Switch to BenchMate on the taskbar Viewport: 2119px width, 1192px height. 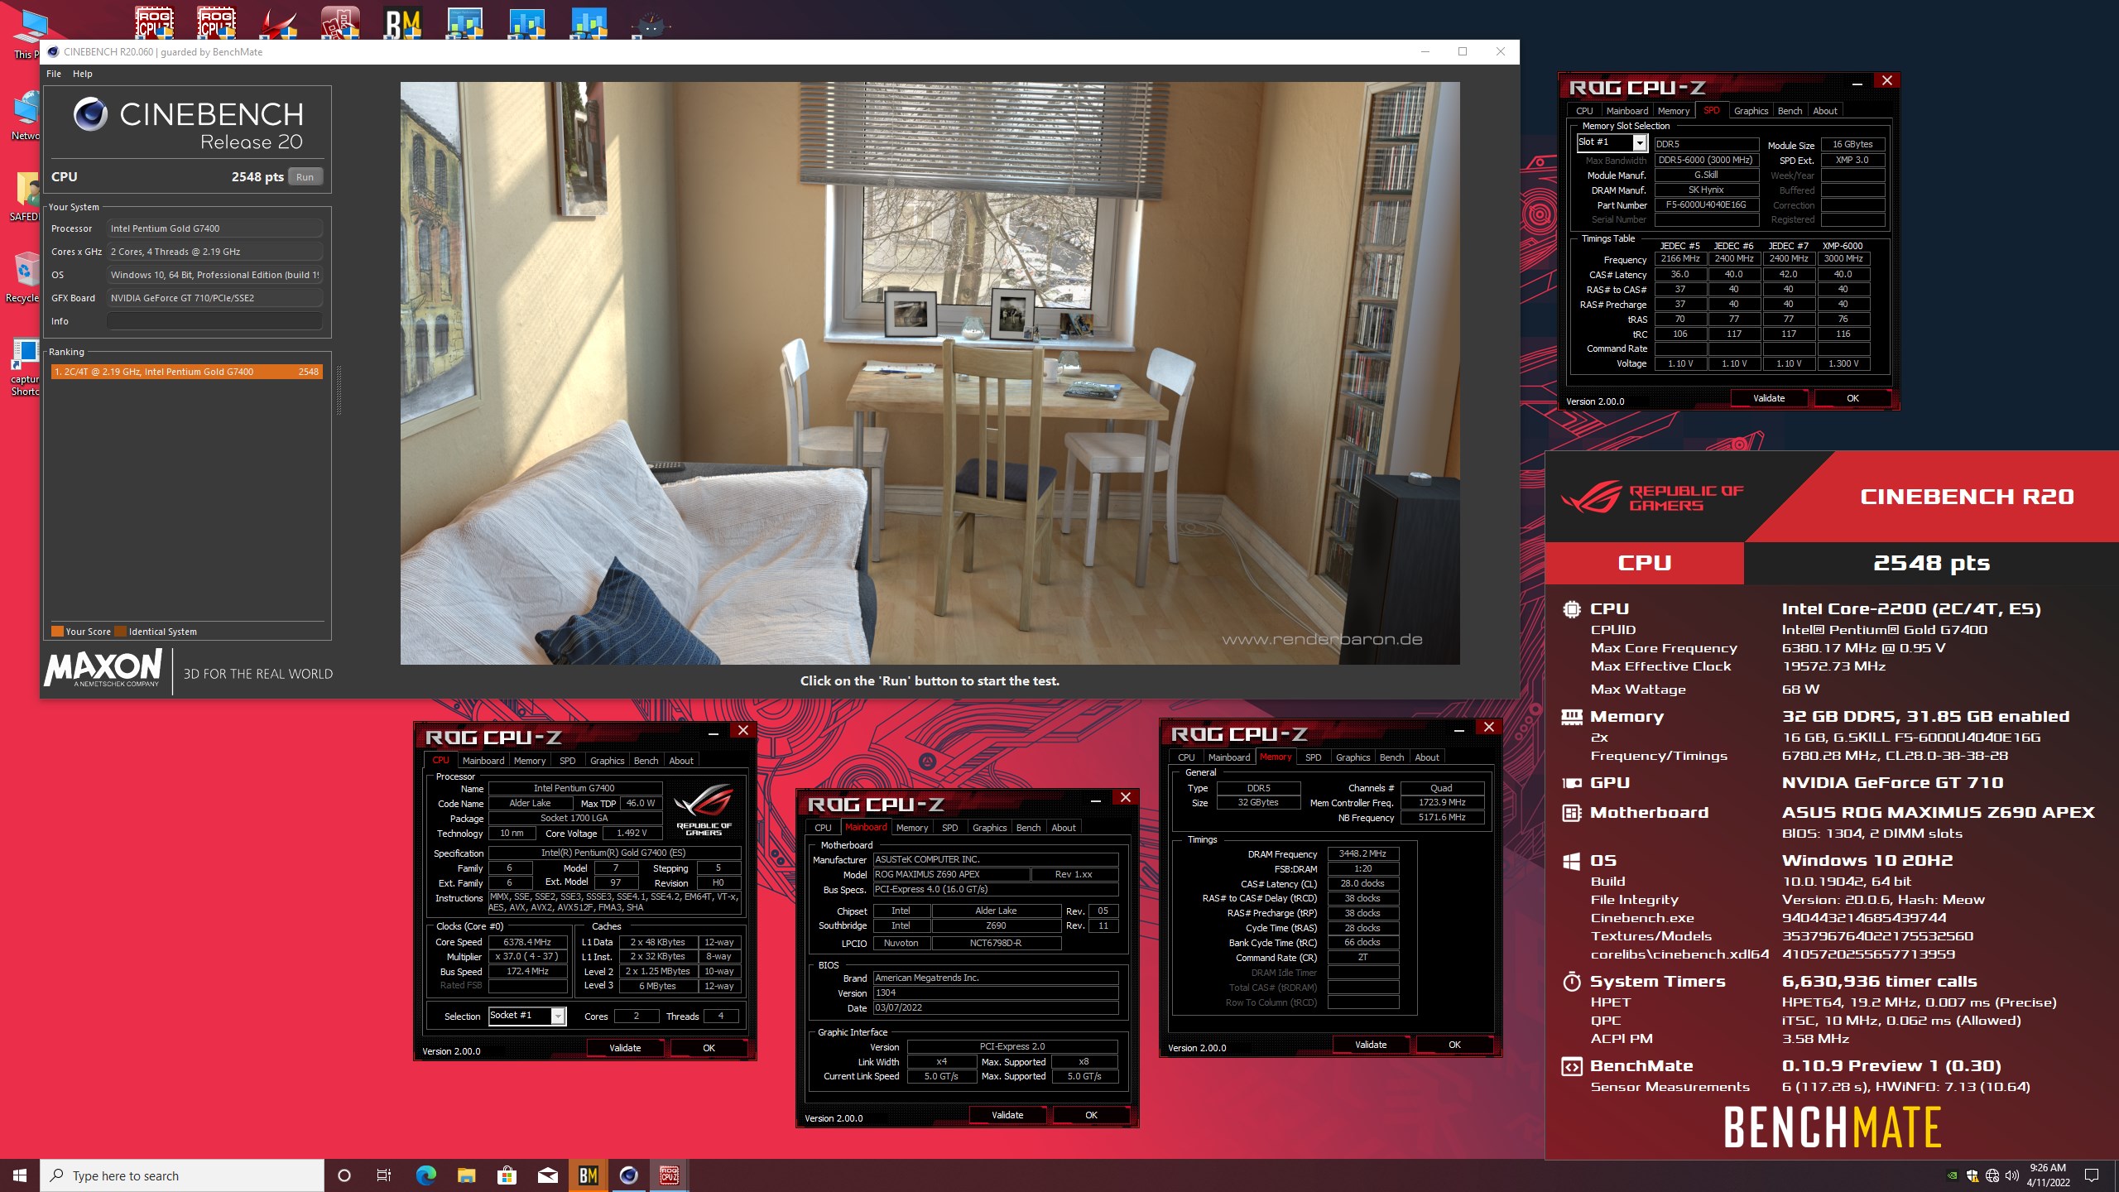click(588, 1175)
